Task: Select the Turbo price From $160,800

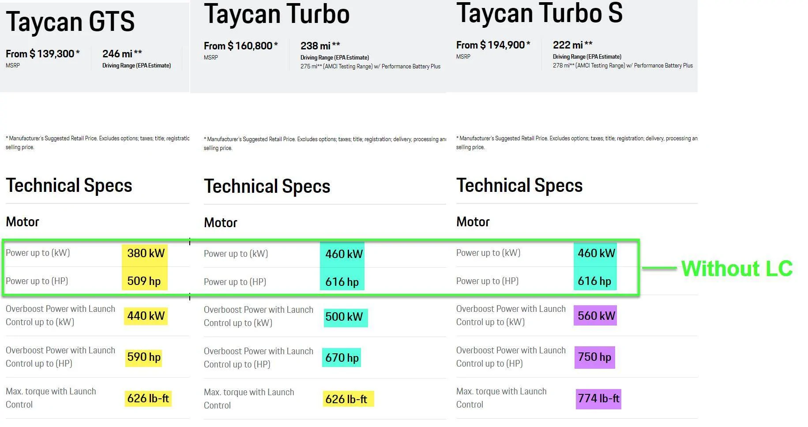Action: (241, 46)
